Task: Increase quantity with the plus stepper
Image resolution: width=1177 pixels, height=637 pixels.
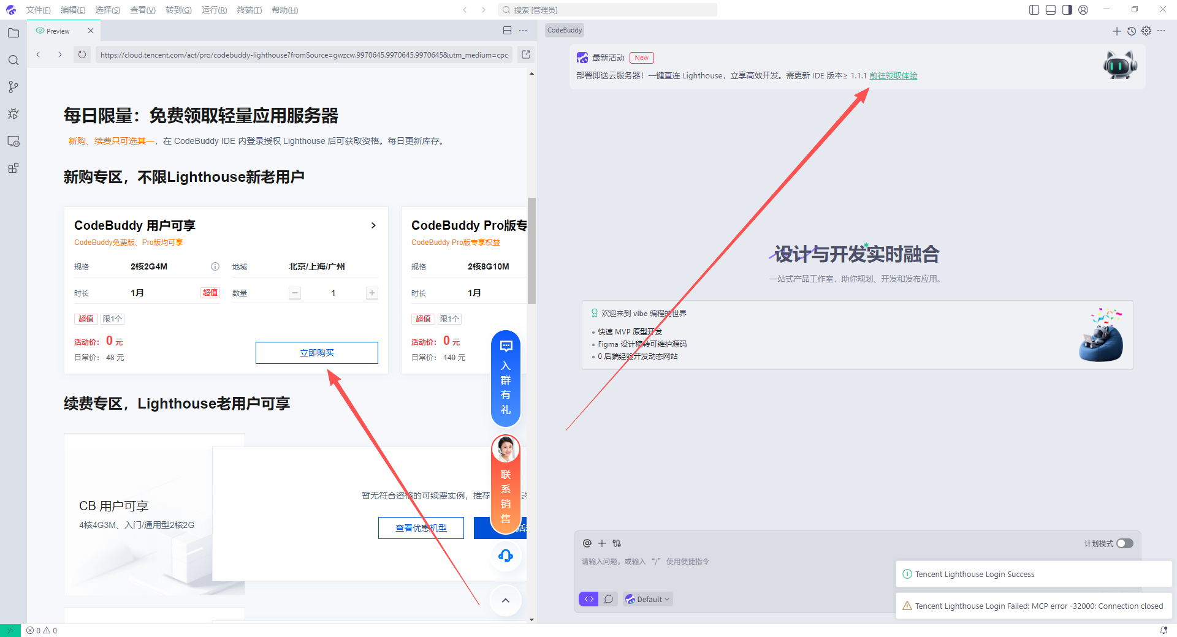Action: (371, 293)
